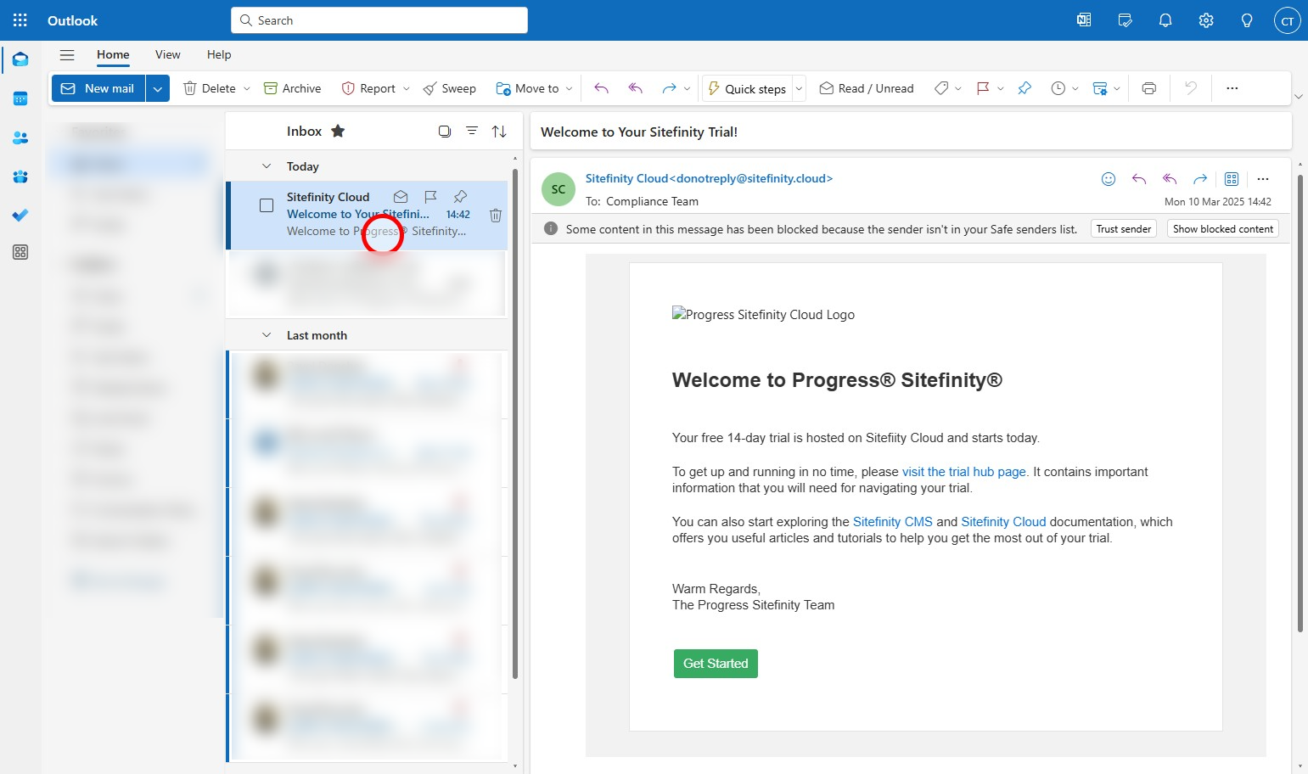Open Apps icon in message header

(1232, 179)
